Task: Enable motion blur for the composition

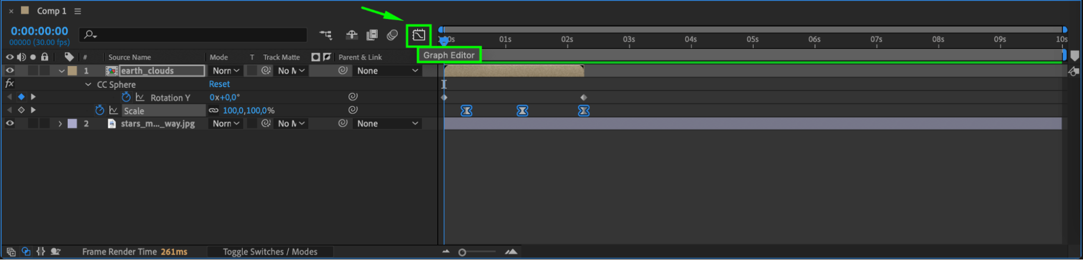Action: tap(392, 35)
